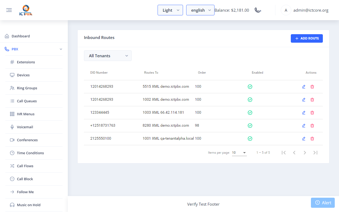Click the Add Route button
Screen dimensions: 339x212
pyautogui.click(x=307, y=38)
